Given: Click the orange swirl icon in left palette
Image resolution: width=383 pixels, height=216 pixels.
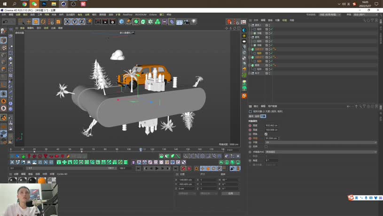Looking at the screenshot, I should click(x=3, y=118).
